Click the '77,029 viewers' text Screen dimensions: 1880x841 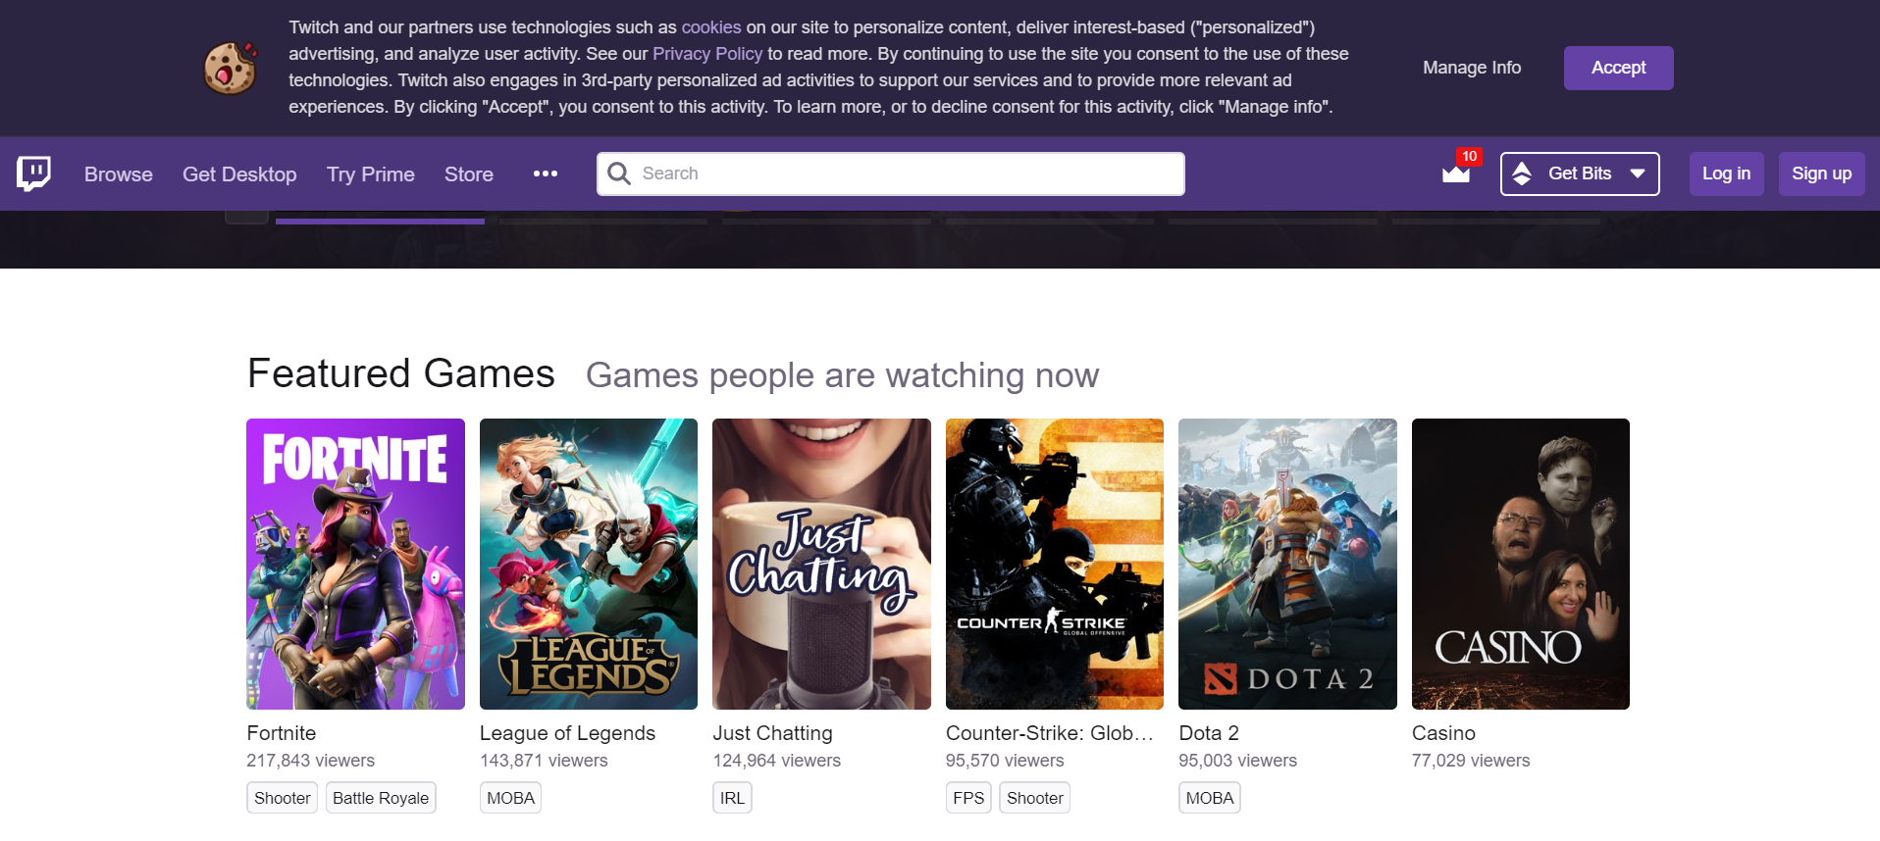click(1471, 761)
